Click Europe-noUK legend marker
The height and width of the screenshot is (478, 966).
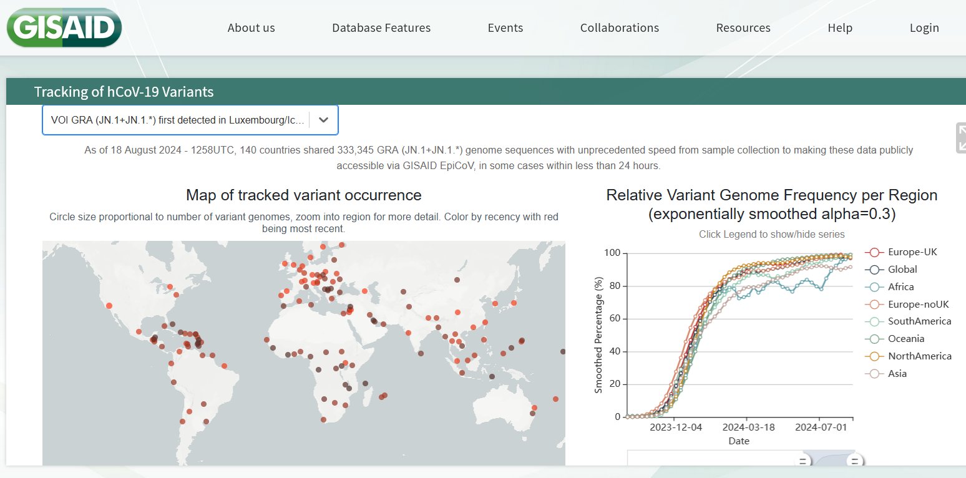pyautogui.click(x=874, y=305)
